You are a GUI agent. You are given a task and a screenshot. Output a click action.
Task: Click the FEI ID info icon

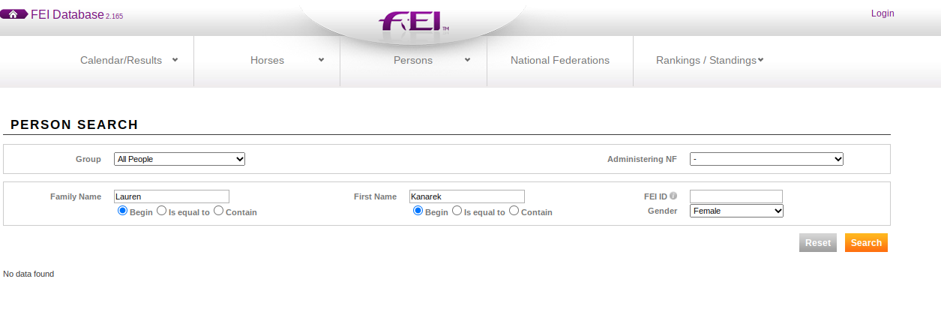(x=673, y=196)
